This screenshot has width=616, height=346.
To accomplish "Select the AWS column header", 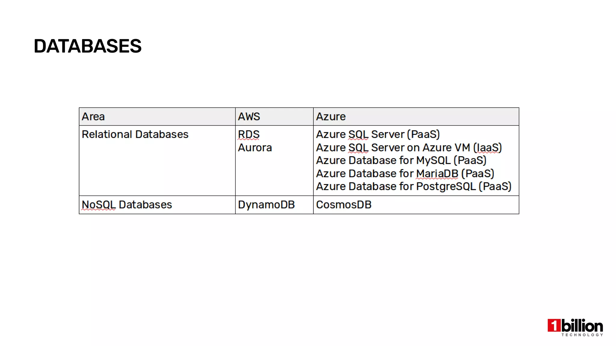I will coord(249,117).
